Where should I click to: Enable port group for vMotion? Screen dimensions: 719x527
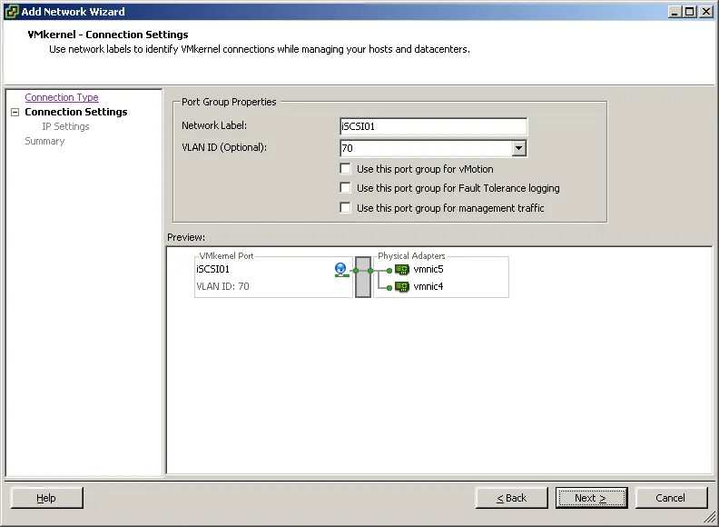(345, 168)
